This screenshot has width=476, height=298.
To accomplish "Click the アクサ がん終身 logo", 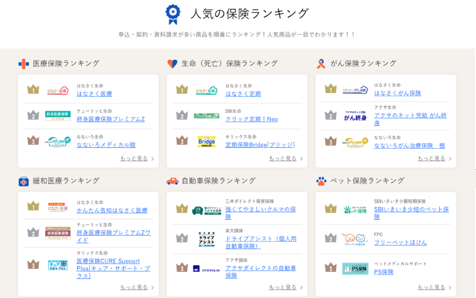I will pos(355,116).
